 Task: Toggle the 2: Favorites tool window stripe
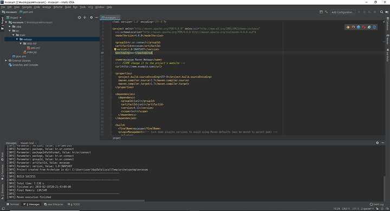click(2, 172)
